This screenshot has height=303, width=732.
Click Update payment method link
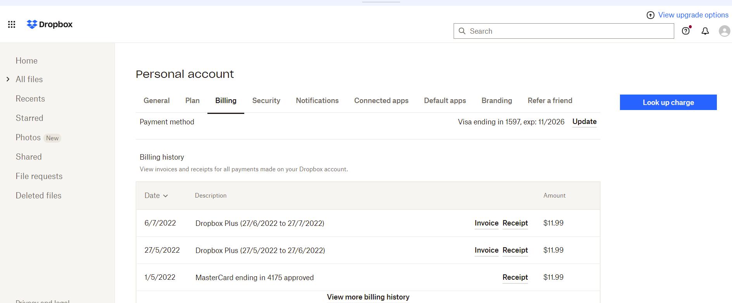585,122
